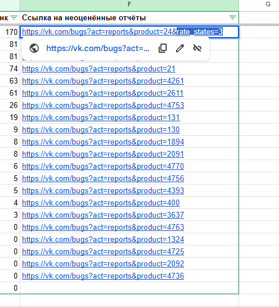Click the edited cell containing rate_states=3
This screenshot has width=279, height=307.
point(129,32)
